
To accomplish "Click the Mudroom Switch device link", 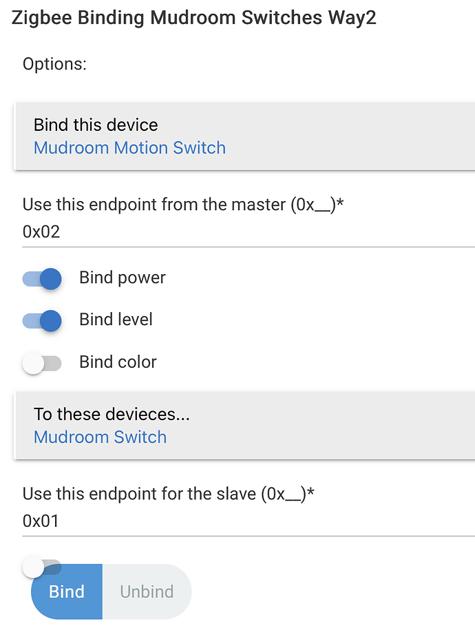I will [100, 437].
